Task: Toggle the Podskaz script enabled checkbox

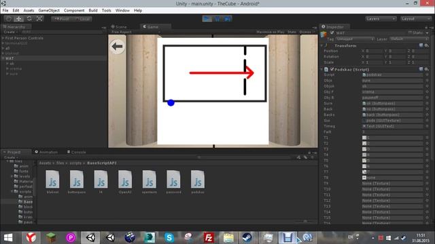Action: (x=332, y=69)
